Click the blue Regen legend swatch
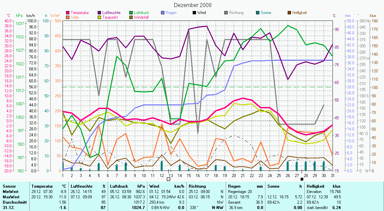Viewport: 384px width, 211px height. pos(163,13)
